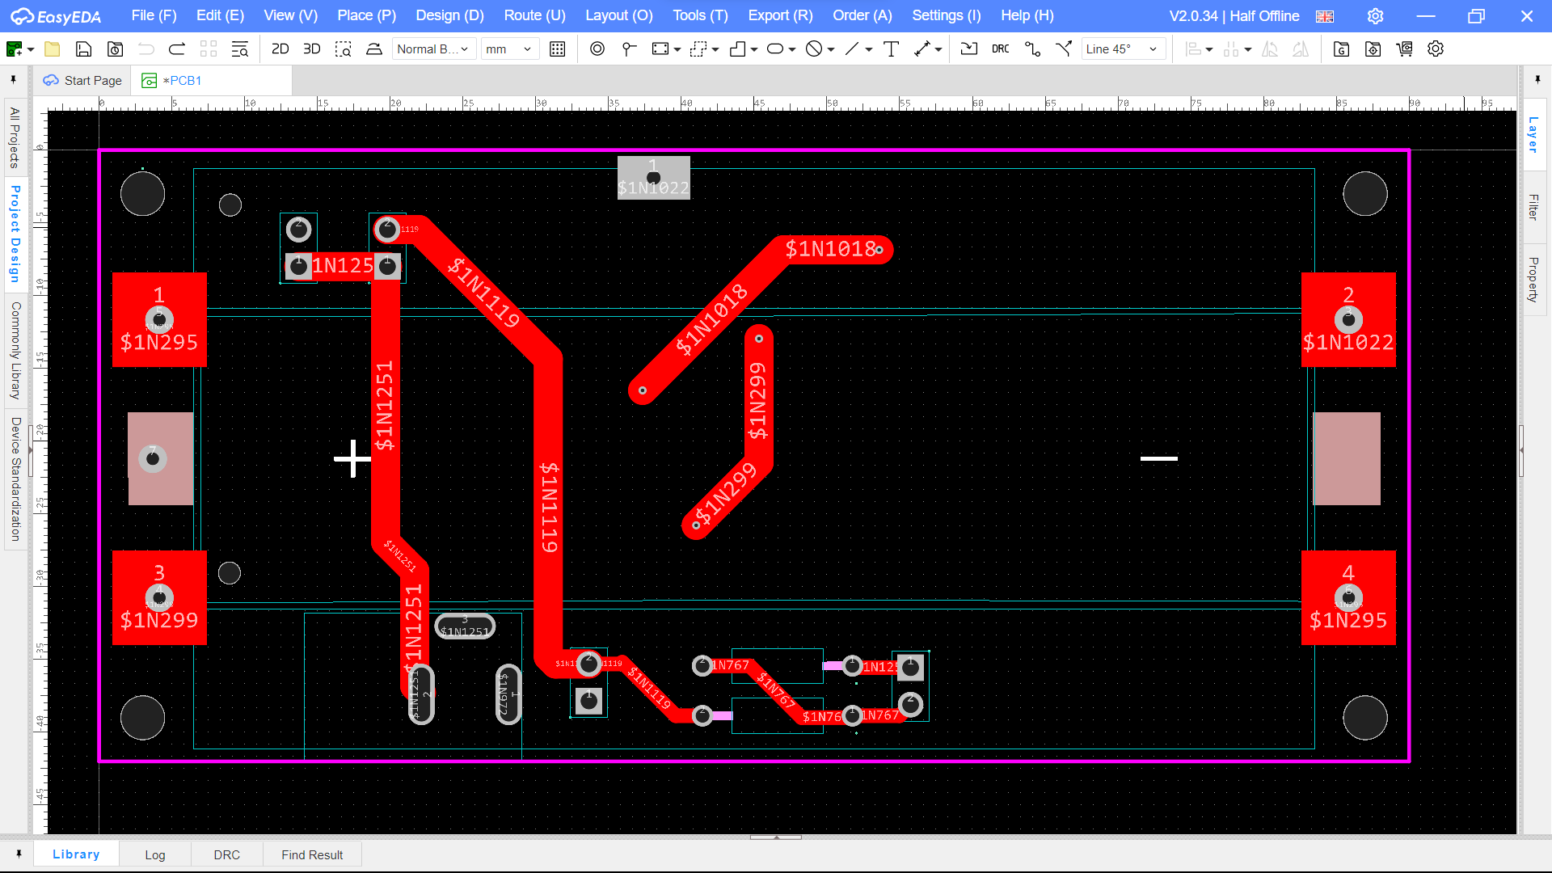Select the Text tool
The height and width of the screenshot is (873, 1552).
click(891, 49)
